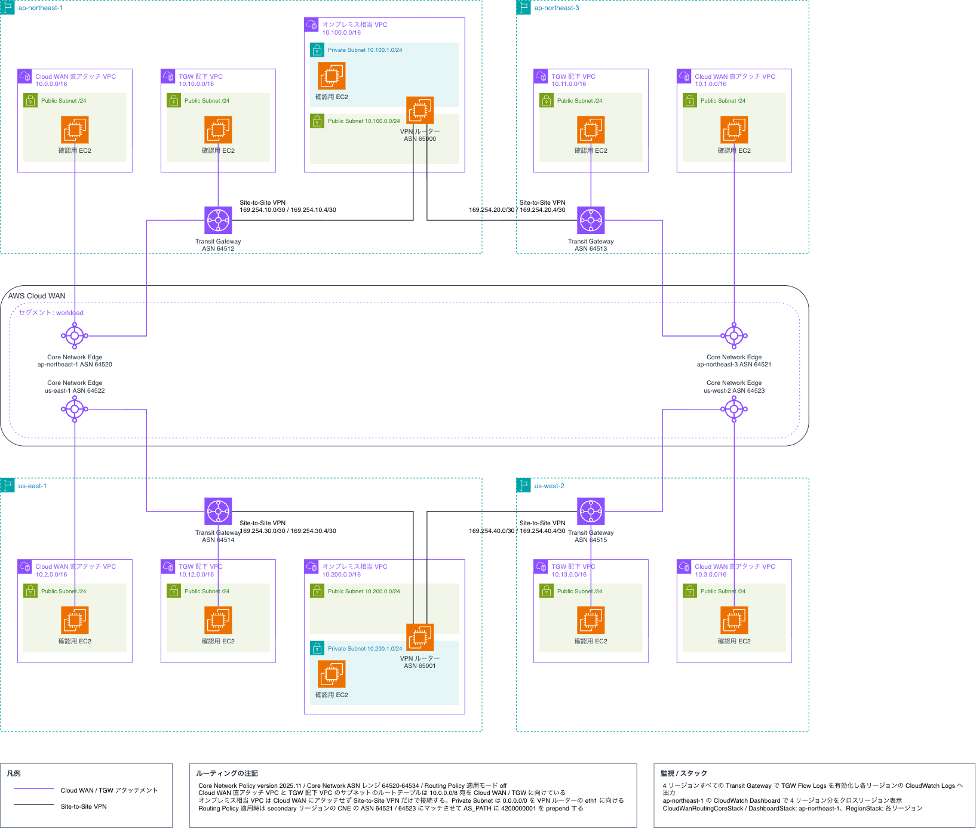The height and width of the screenshot is (829, 976).
Task: Select the "Public Subnet 10.200.0.0/24" label
Action: (x=364, y=591)
